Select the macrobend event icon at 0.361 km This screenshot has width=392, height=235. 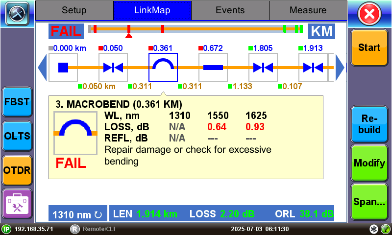point(163,68)
